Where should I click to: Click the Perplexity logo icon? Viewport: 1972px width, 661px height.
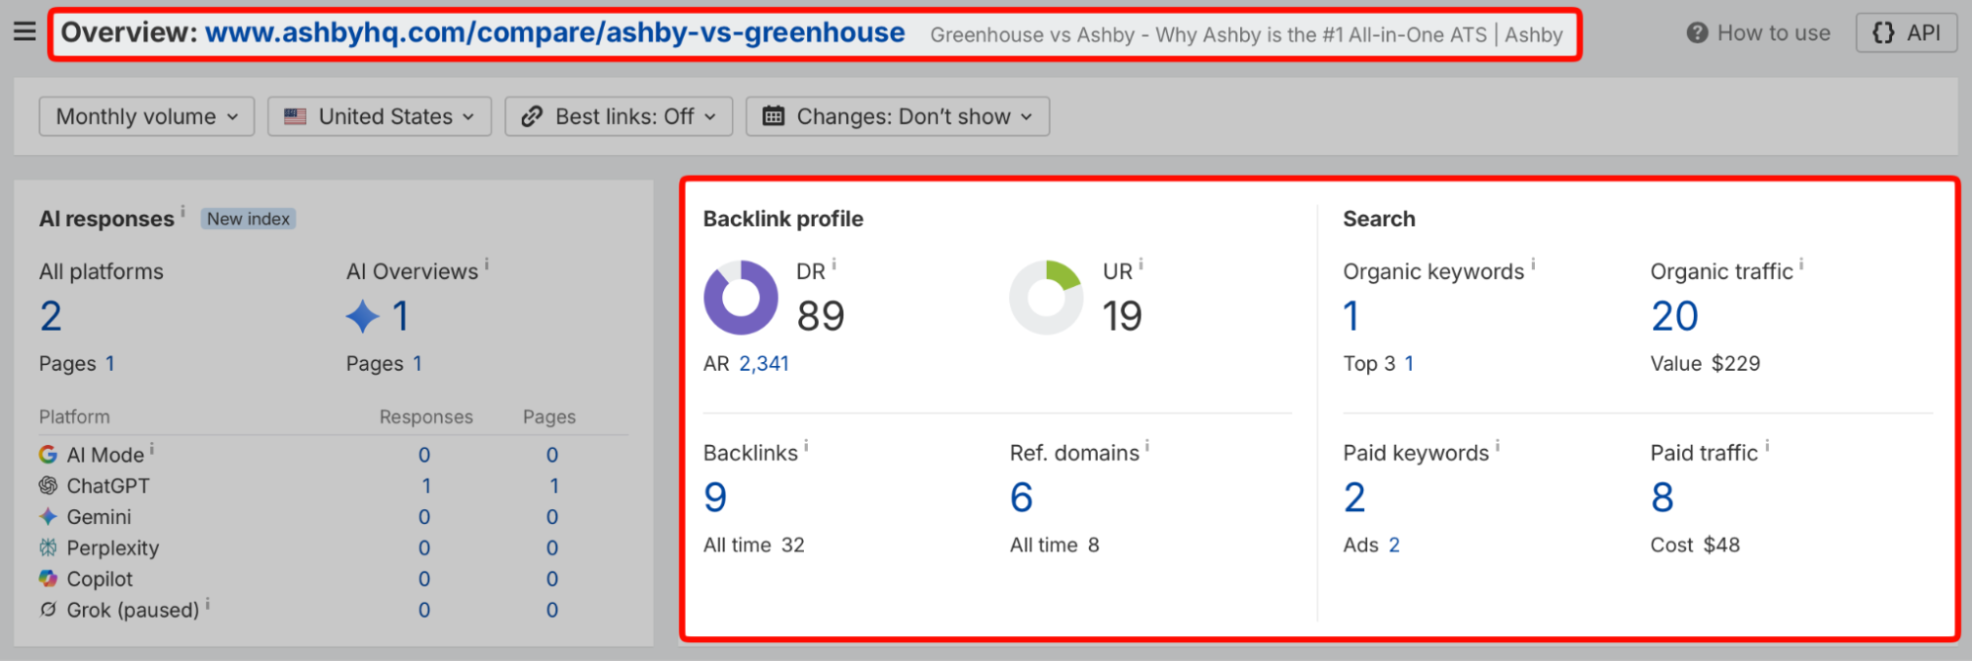(x=48, y=548)
